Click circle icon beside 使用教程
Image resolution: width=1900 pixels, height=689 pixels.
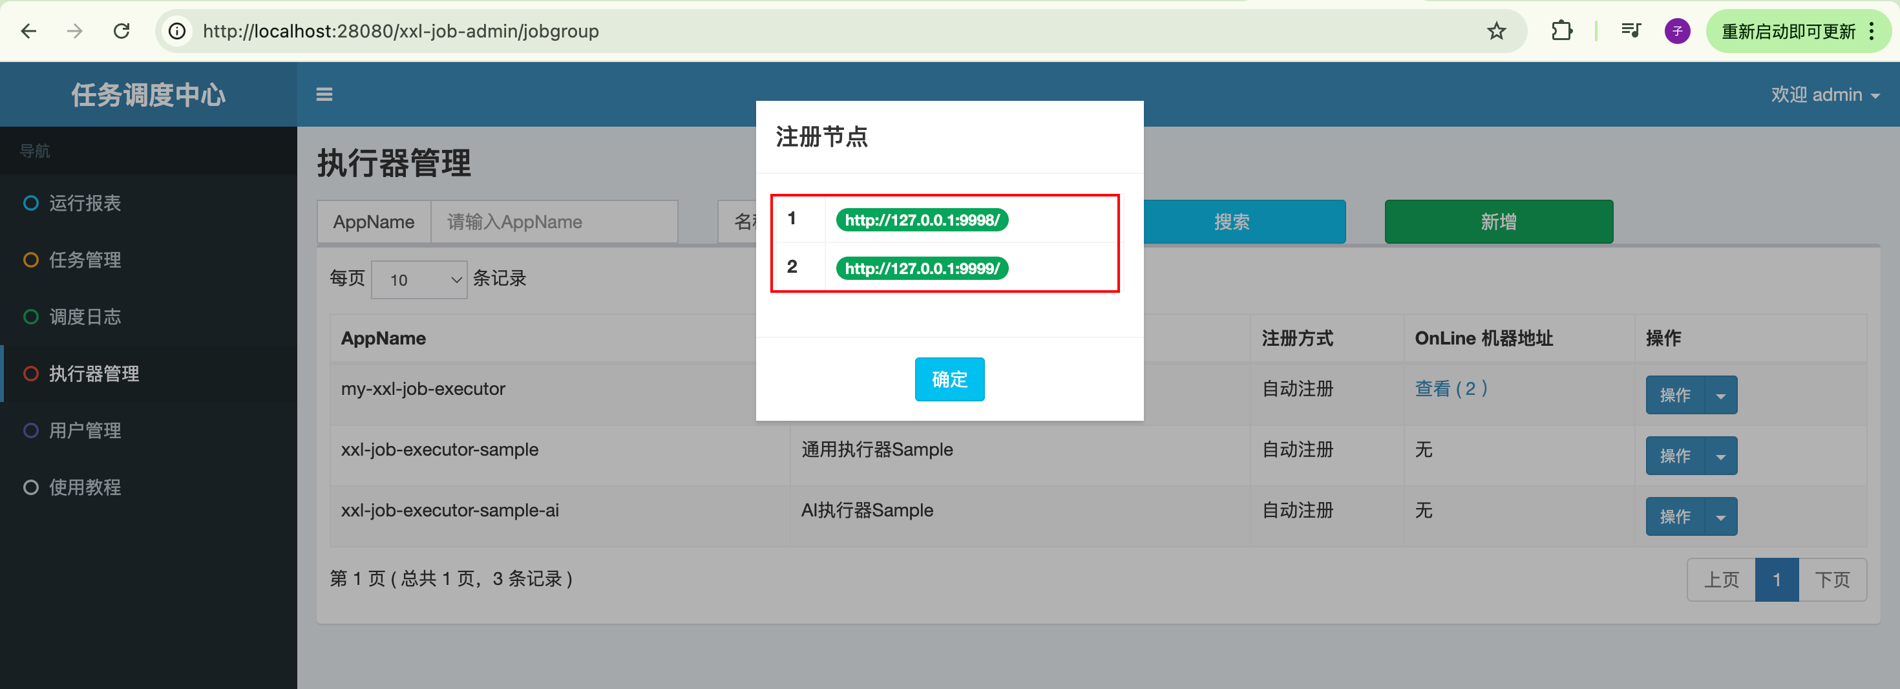point(30,487)
